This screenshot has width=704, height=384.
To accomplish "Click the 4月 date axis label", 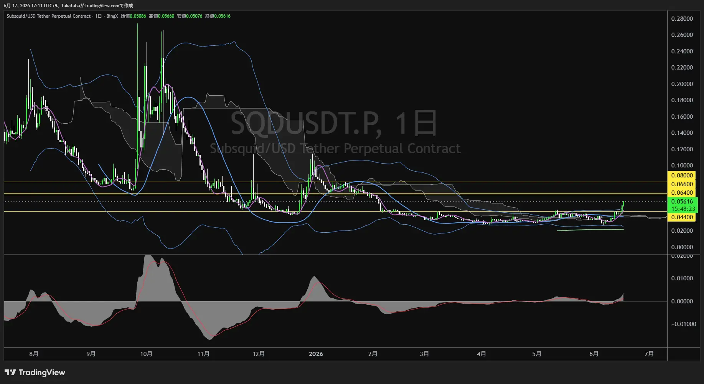I will (x=481, y=354).
